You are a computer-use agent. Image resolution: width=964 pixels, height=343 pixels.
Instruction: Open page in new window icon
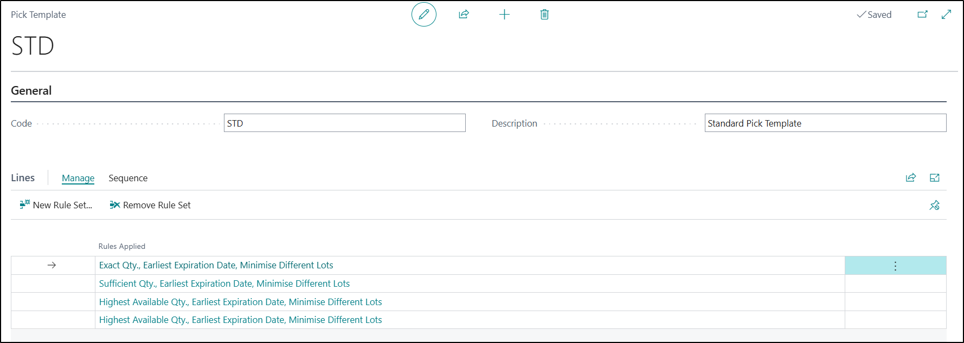click(922, 15)
